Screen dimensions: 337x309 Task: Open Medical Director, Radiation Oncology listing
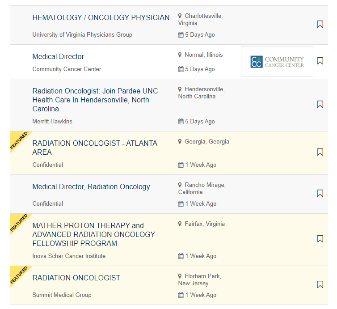(91, 186)
